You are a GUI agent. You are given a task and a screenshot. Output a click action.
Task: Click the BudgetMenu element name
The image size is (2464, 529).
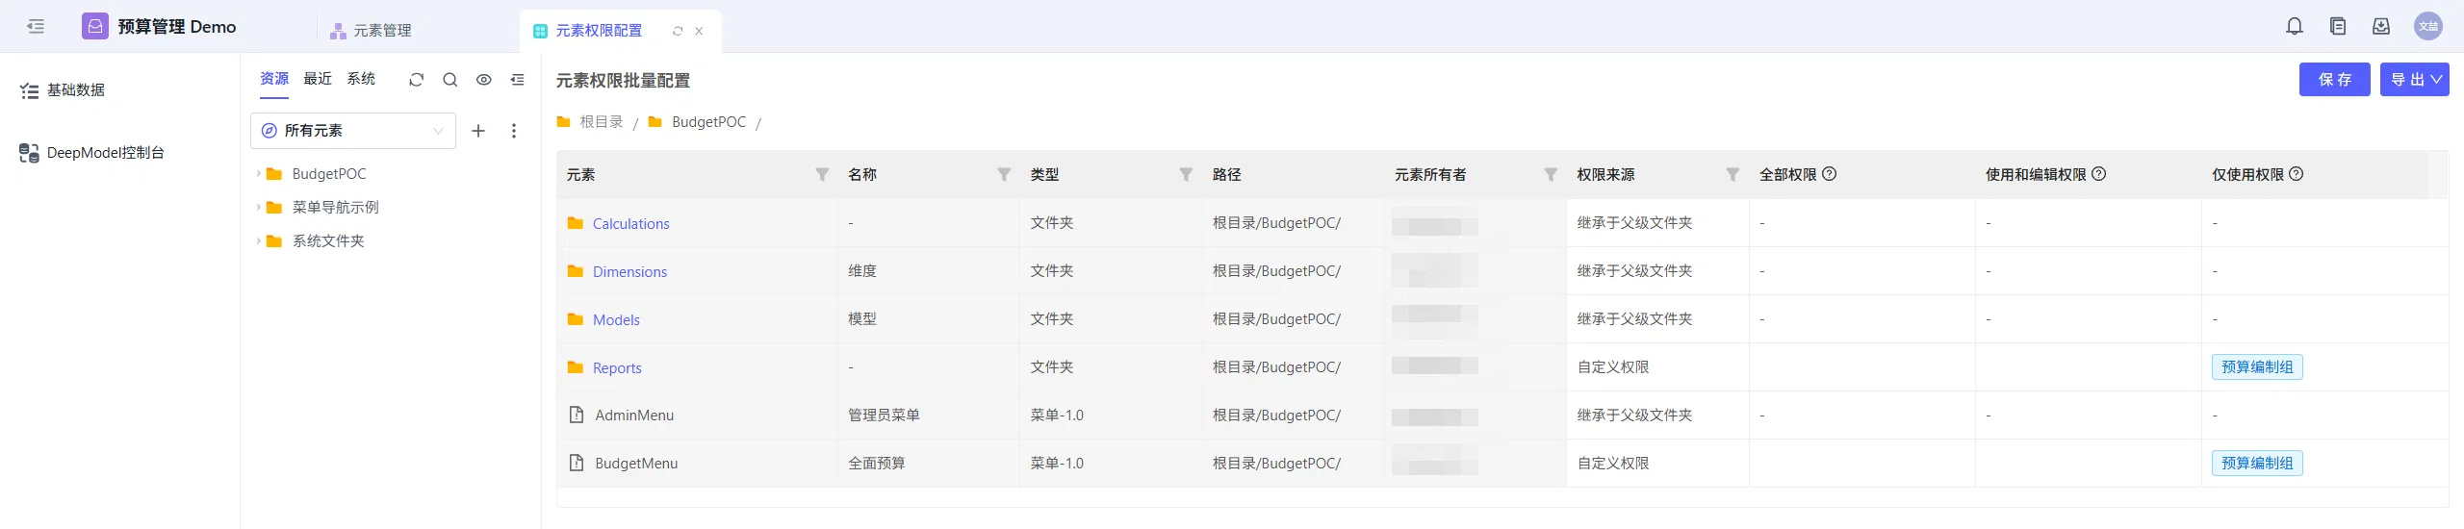tap(636, 464)
